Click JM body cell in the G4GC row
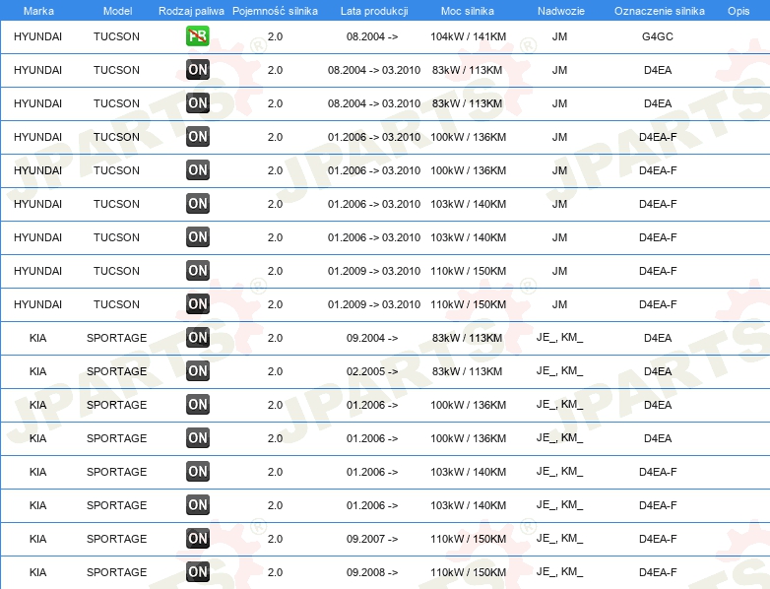Image resolution: width=770 pixels, height=589 pixels. 559,36
